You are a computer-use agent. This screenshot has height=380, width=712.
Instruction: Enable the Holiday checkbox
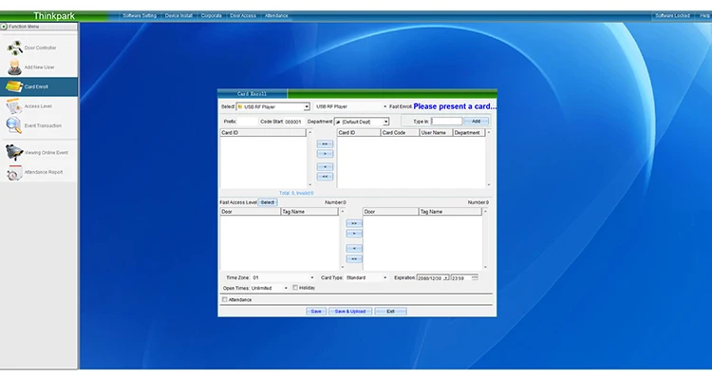(x=295, y=287)
